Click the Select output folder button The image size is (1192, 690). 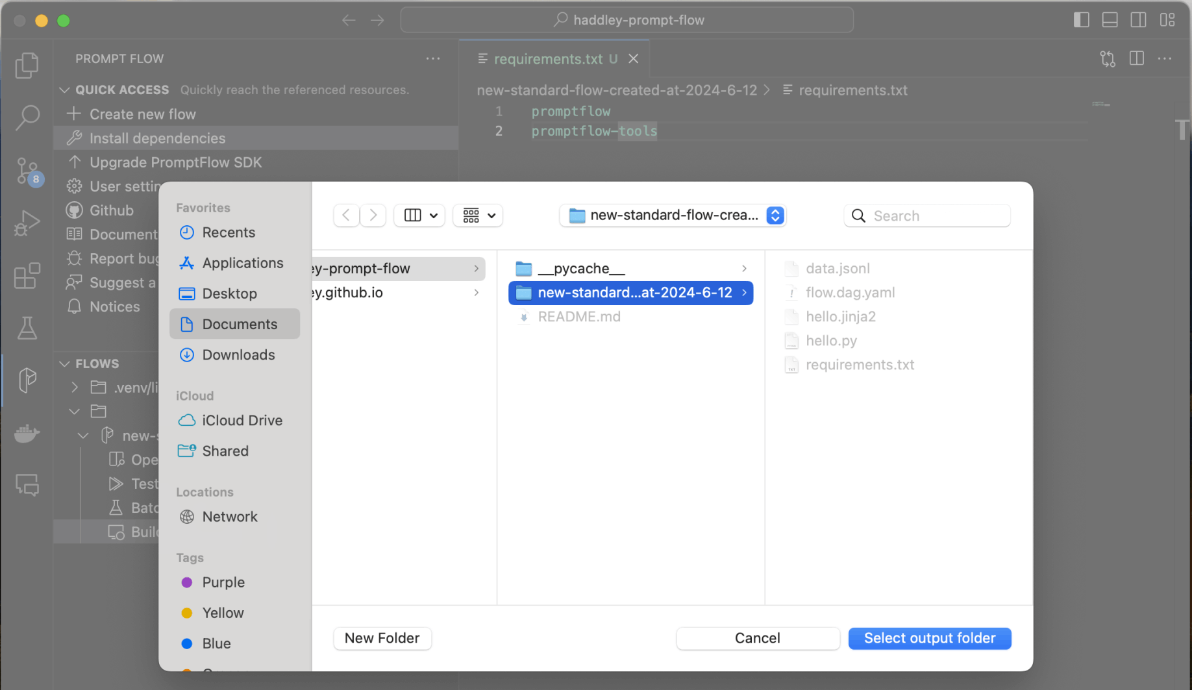pos(929,638)
